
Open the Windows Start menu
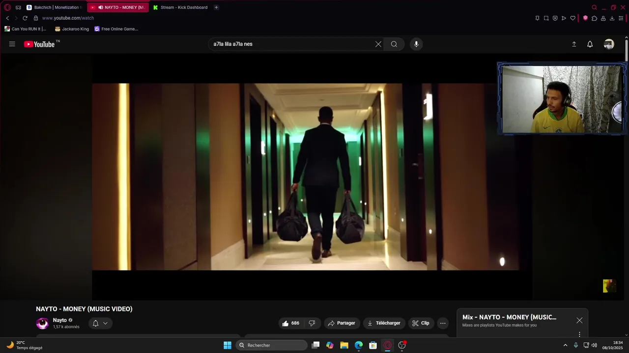pos(228,345)
